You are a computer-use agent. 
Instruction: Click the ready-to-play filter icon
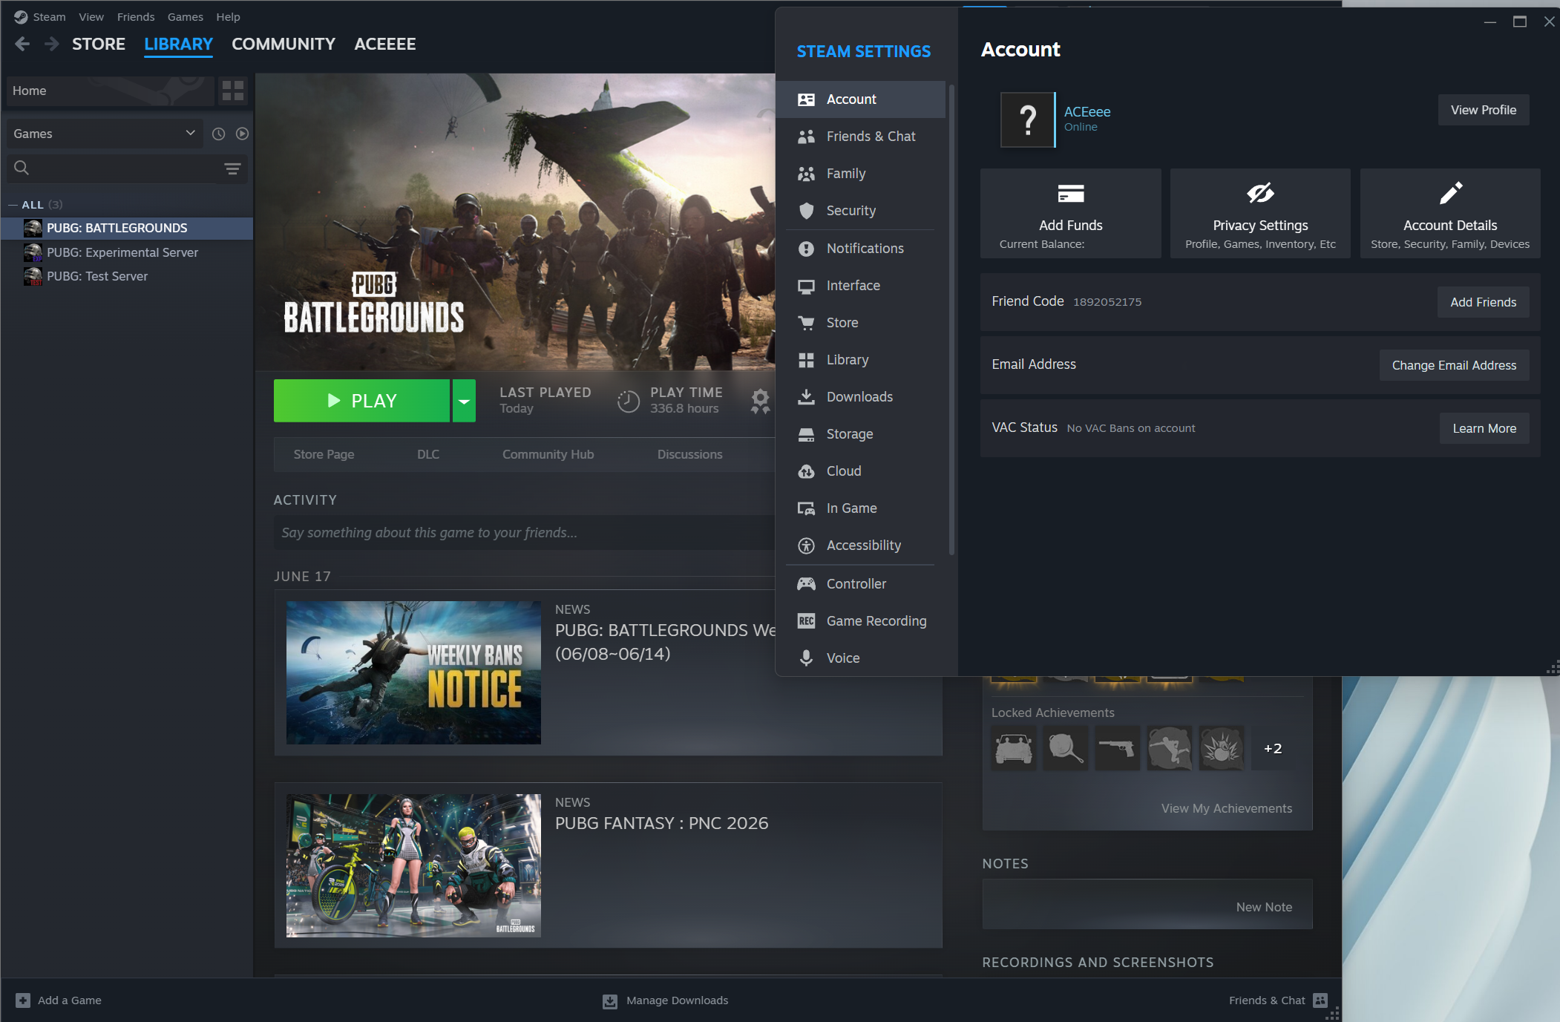pos(242,134)
